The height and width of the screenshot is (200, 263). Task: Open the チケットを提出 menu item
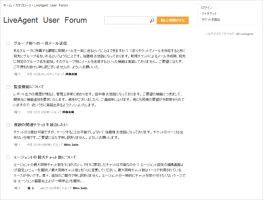pos(211,20)
